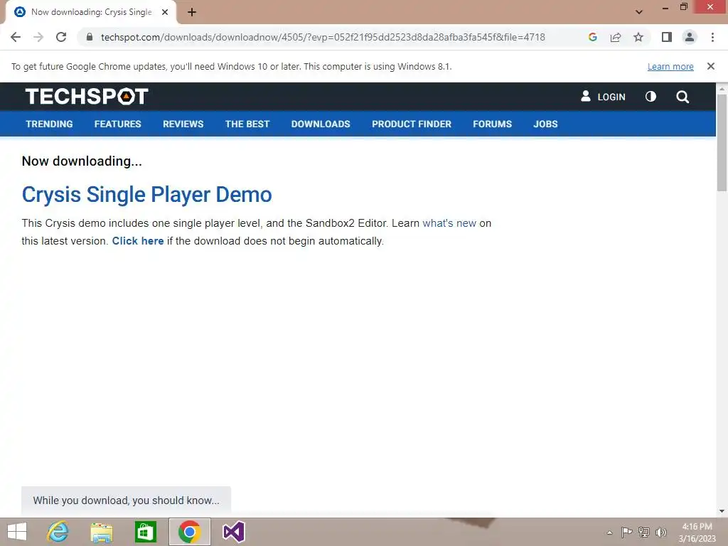Screen dimensions: 728x546
Task: Close the Now downloading Crysis tab
Action: pyautogui.click(x=165, y=13)
